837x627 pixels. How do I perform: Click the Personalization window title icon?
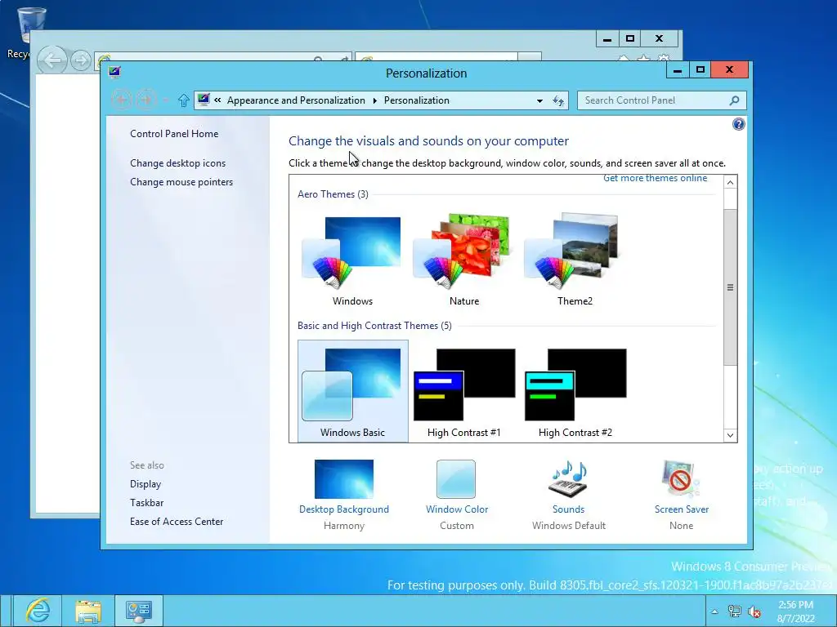(114, 72)
